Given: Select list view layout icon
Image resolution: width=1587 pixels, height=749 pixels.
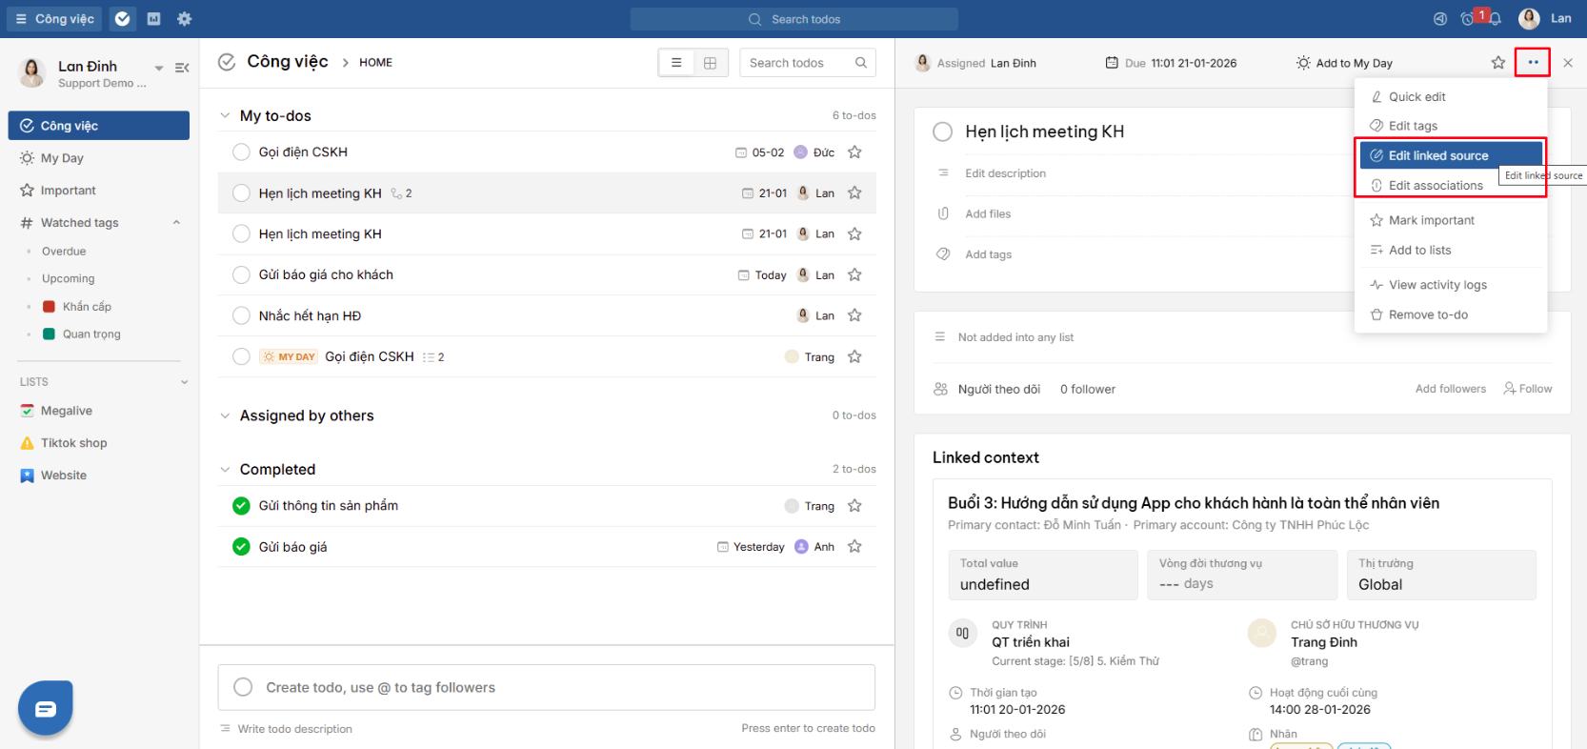Looking at the screenshot, I should click(x=676, y=63).
